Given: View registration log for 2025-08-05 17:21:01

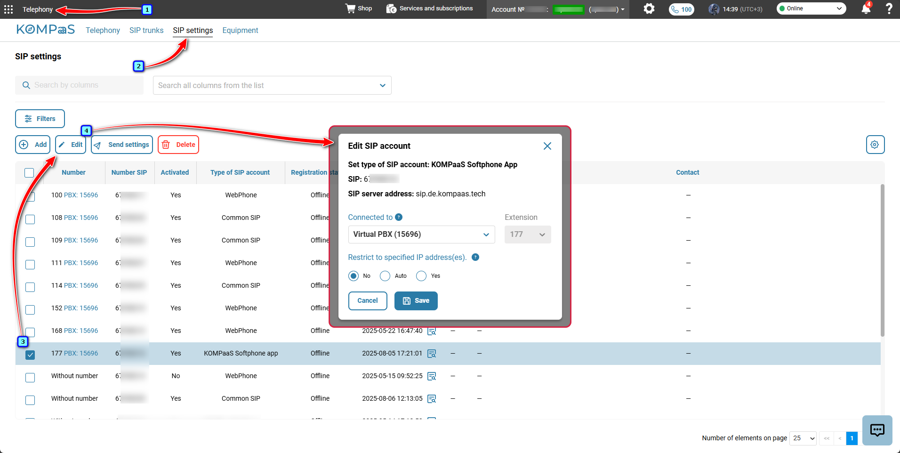Looking at the screenshot, I should coord(432,354).
